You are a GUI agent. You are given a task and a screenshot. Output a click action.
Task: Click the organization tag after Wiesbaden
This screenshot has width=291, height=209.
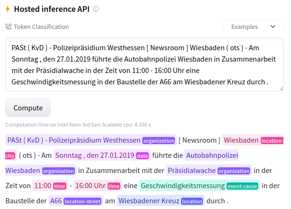[58, 171]
